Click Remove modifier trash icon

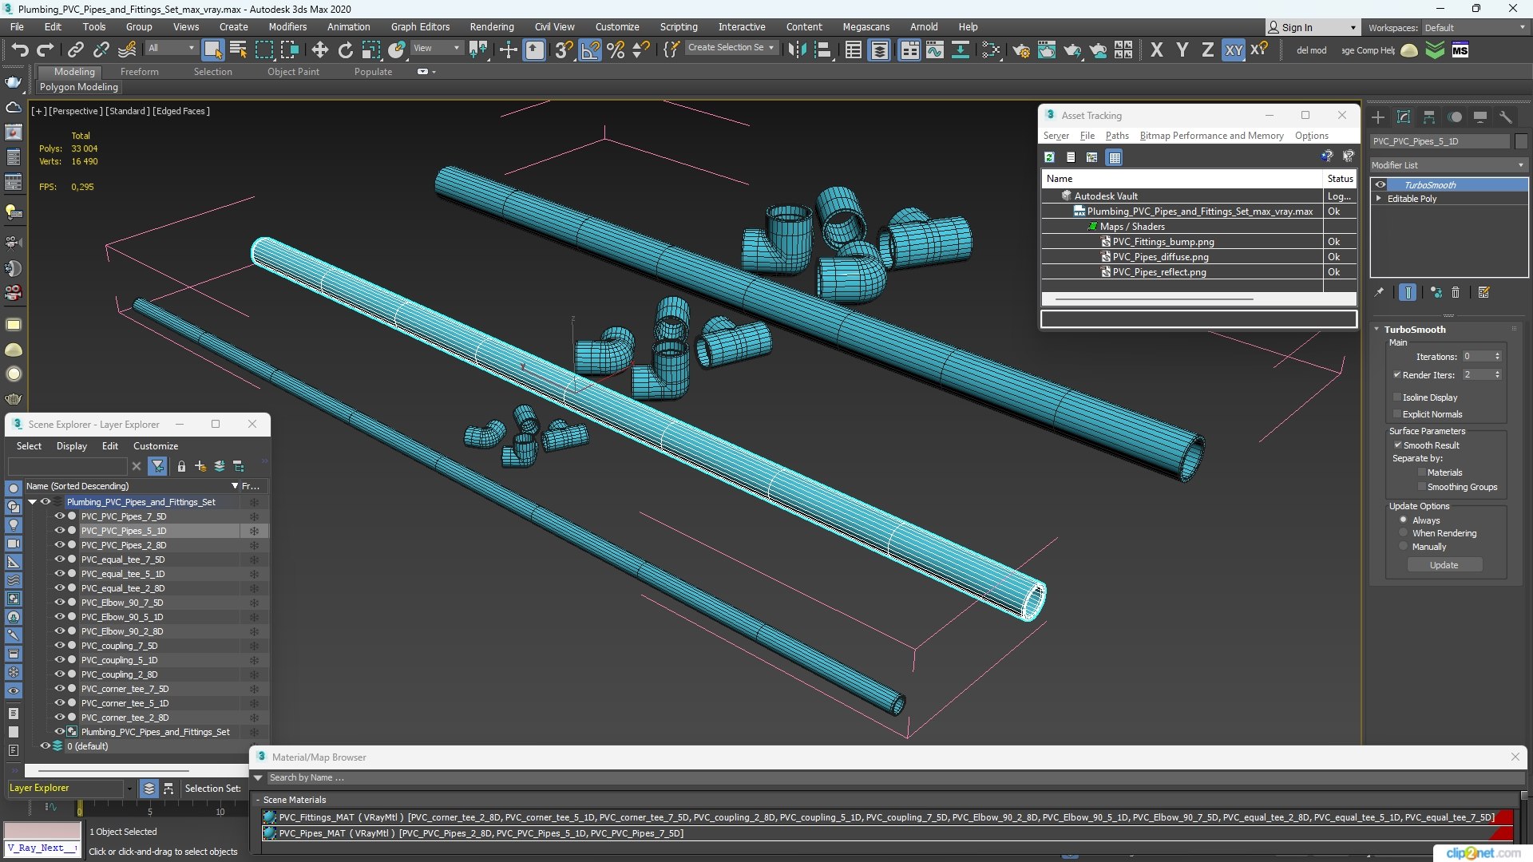tap(1456, 293)
